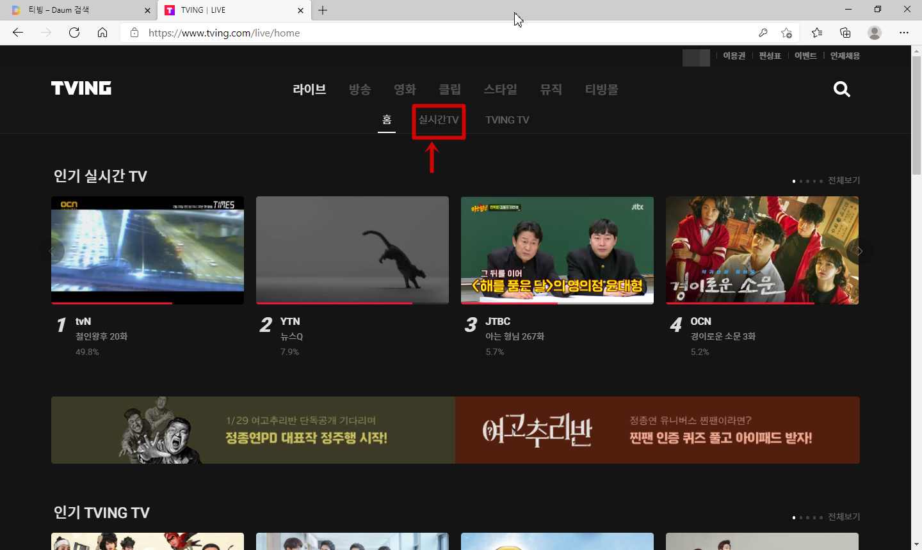The height and width of the screenshot is (550, 922).
Task: Show previous popular live channels arrow
Action: 53,251
